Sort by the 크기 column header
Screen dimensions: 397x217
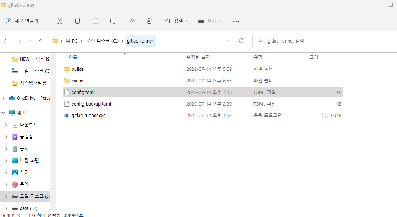point(313,57)
